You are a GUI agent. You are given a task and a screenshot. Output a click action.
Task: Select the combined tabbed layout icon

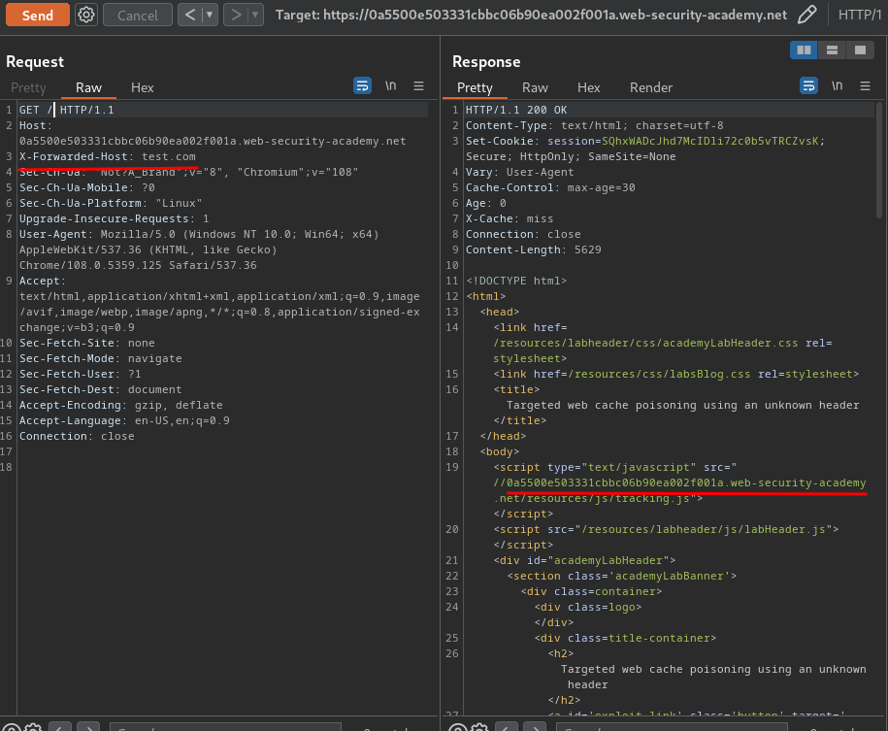(860, 50)
